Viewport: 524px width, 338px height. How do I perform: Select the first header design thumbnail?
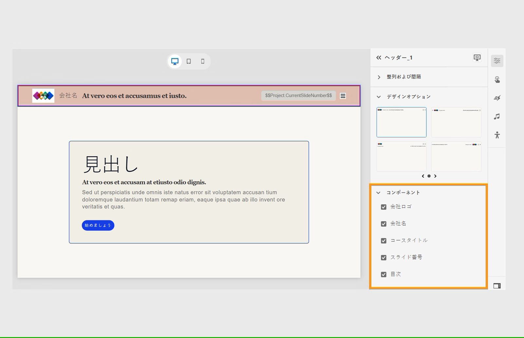[x=402, y=122]
